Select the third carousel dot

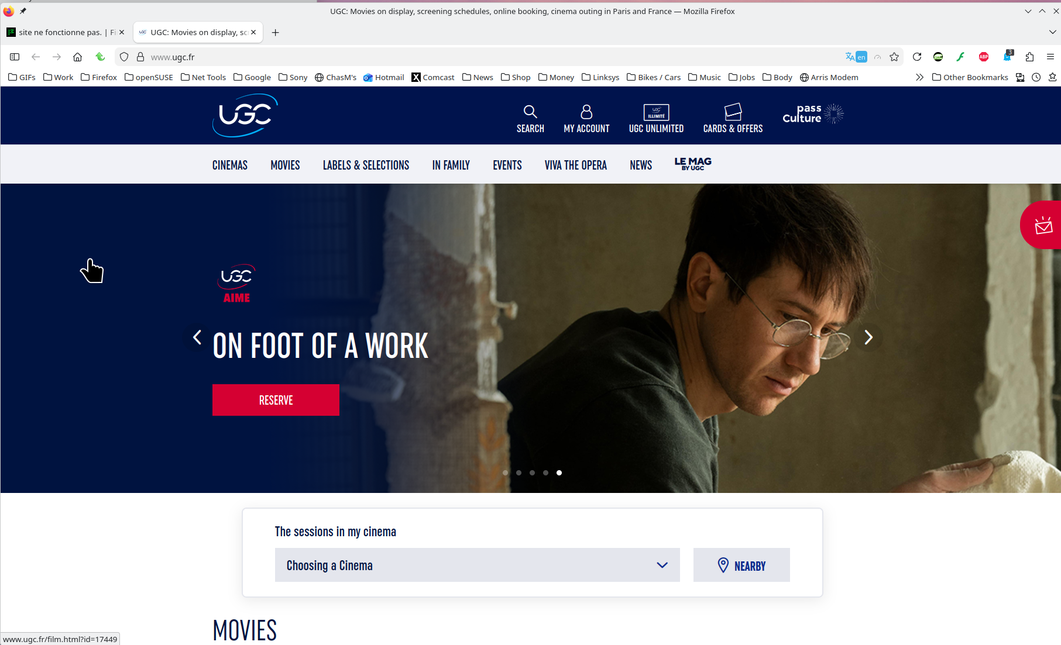[532, 472]
